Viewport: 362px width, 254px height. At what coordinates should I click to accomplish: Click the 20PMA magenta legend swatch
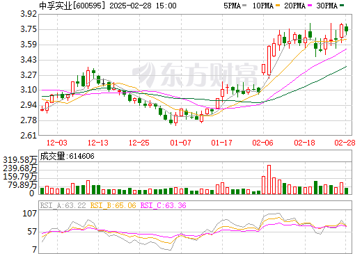coord(310,5)
